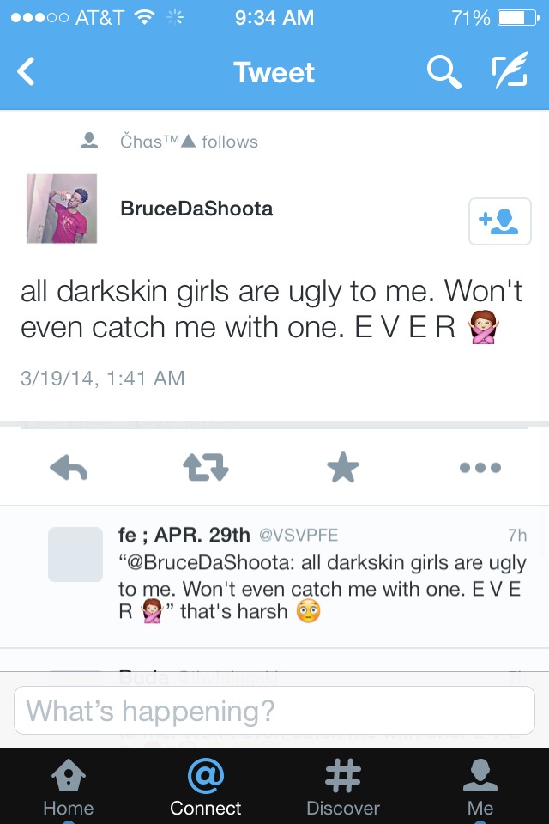
Task: Tap the tweet timestamp 3/19/14
Action: [x=102, y=379]
